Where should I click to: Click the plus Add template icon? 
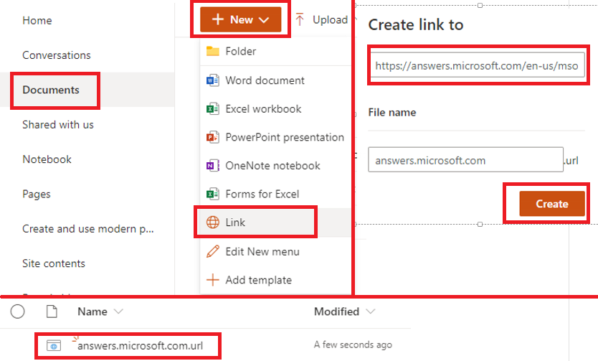click(x=213, y=280)
